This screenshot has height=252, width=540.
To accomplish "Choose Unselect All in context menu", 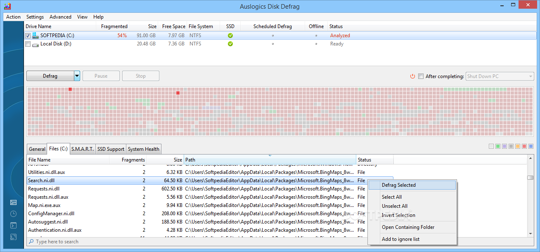I will coord(412,206).
